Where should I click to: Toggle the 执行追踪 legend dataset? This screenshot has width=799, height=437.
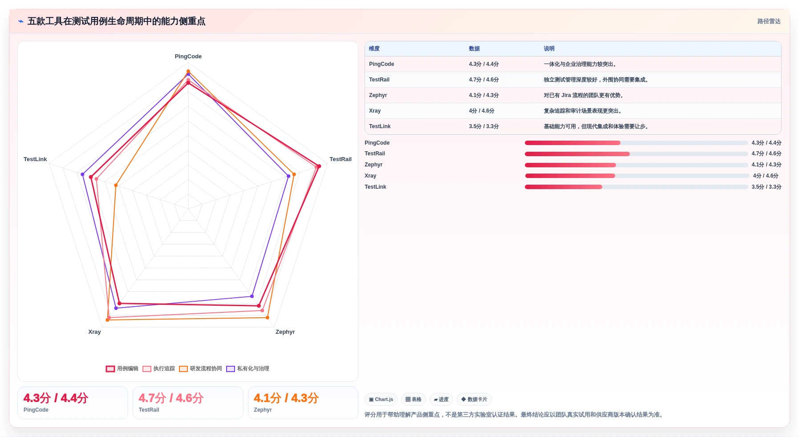pyautogui.click(x=158, y=368)
